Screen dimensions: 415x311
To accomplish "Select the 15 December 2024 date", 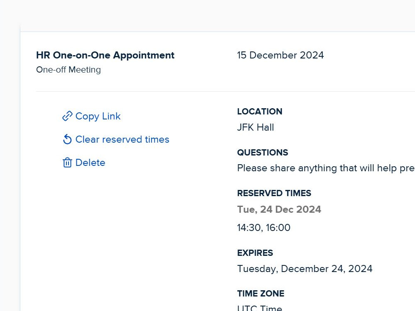I will click(x=280, y=55).
